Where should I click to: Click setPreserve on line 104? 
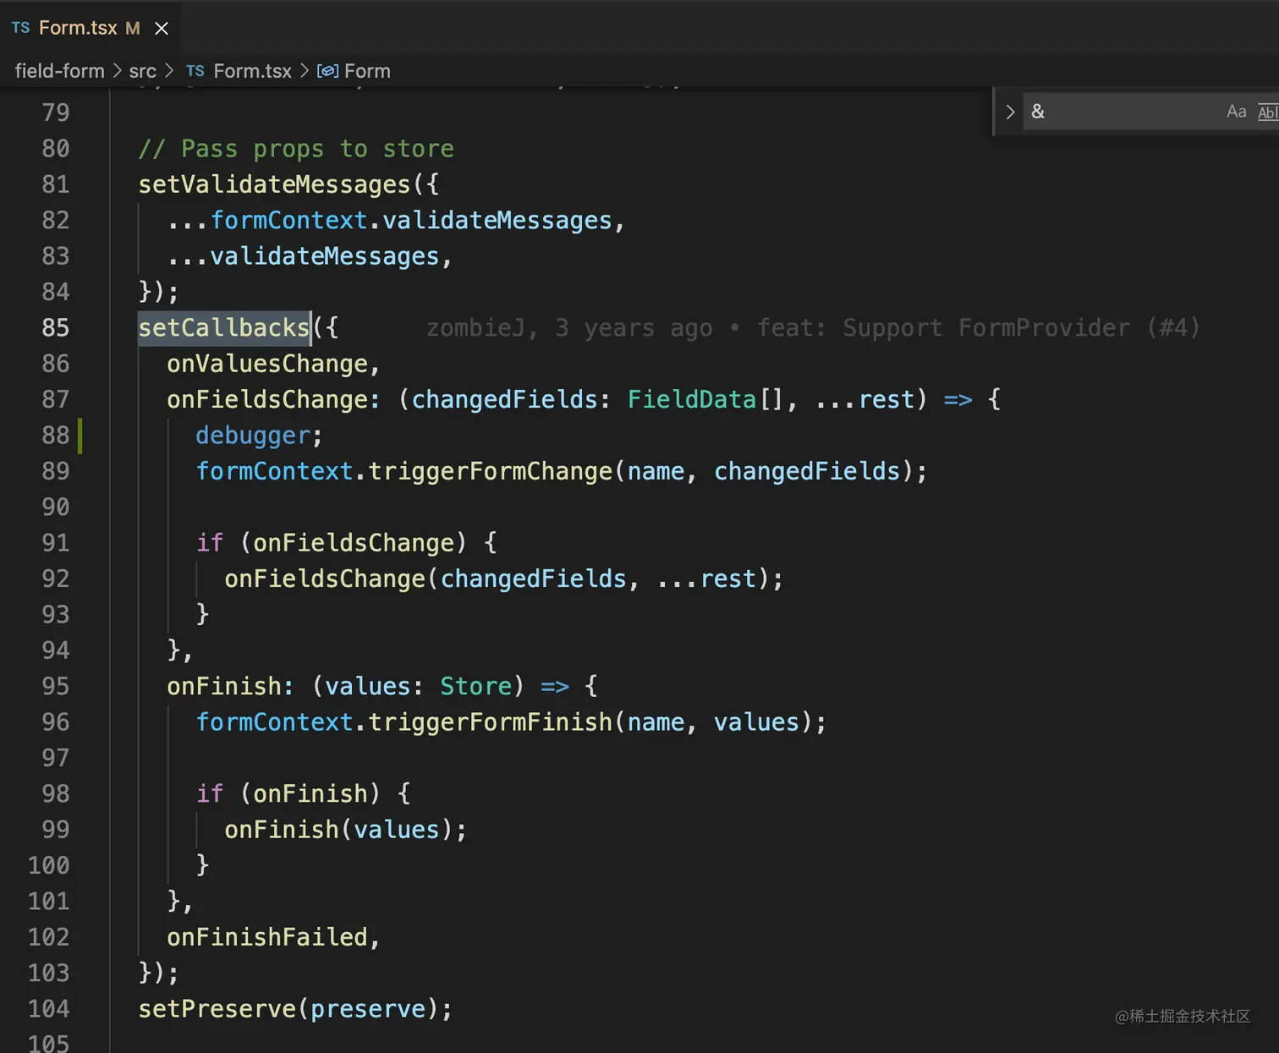(x=217, y=1009)
